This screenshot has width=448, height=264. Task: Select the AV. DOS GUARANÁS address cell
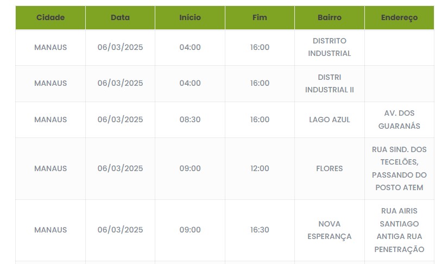(399, 120)
